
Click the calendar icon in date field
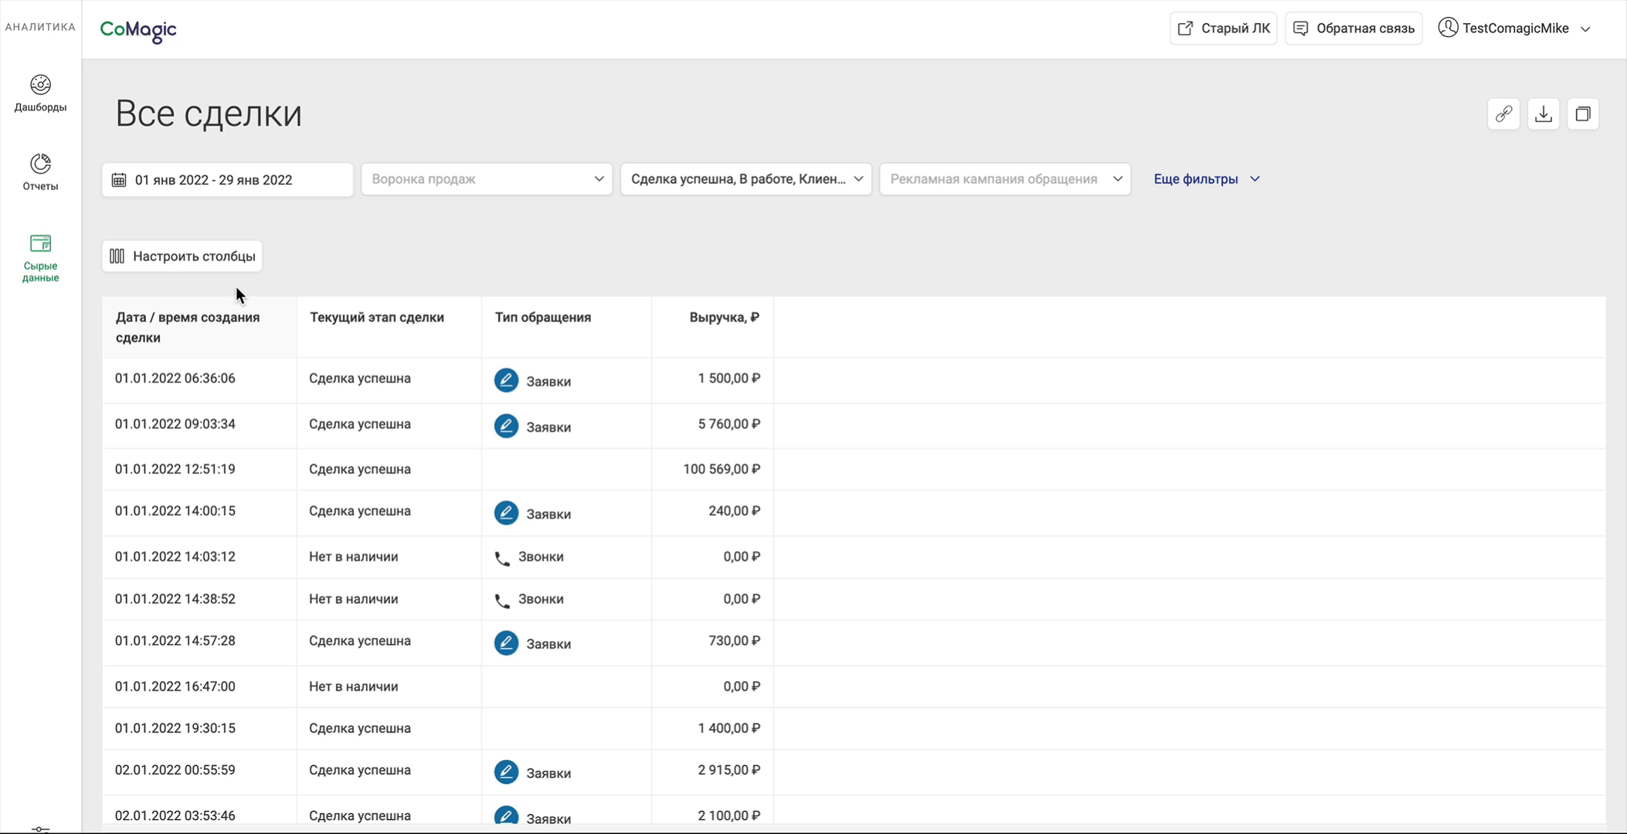[119, 180]
